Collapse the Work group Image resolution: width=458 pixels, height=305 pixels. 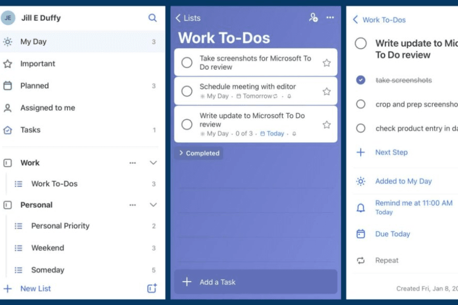[x=153, y=163]
